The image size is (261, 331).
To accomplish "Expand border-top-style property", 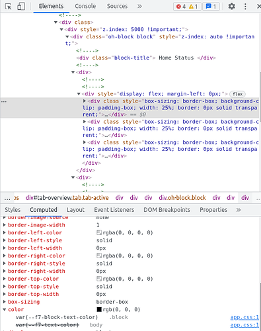I will tap(4, 287).
